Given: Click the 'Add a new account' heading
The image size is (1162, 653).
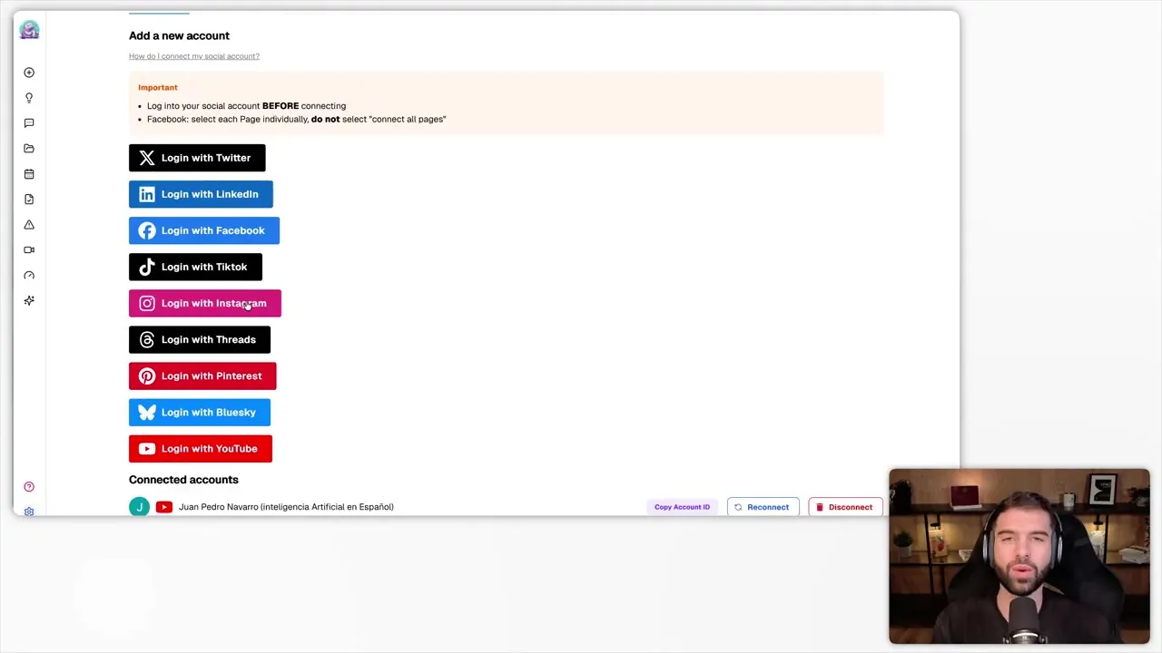Looking at the screenshot, I should coord(179,35).
